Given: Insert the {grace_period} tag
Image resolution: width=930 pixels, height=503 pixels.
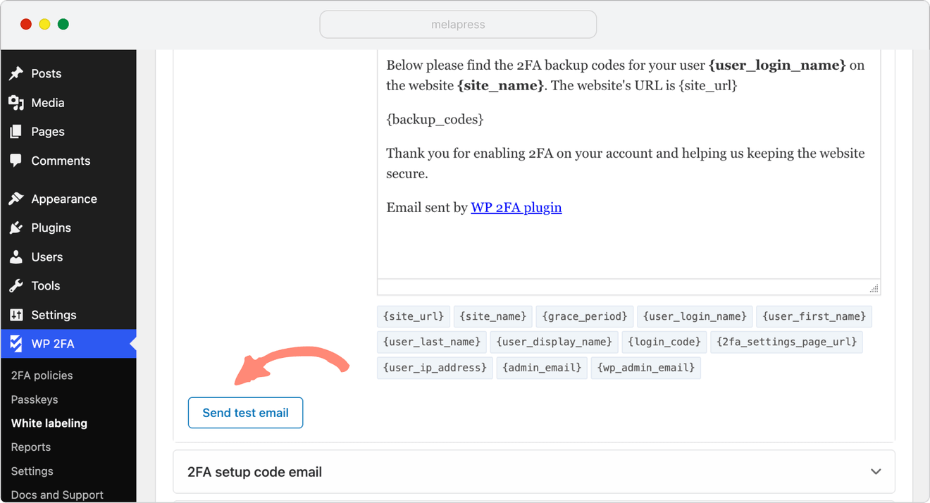Looking at the screenshot, I should click(x=585, y=316).
